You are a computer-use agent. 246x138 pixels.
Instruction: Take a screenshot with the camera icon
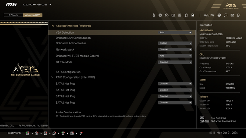point(232,15)
